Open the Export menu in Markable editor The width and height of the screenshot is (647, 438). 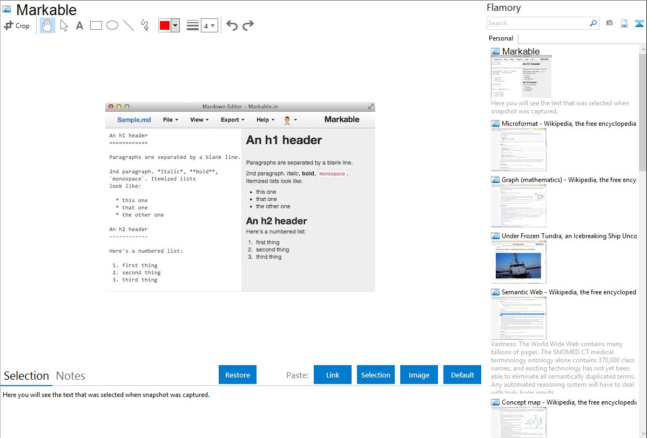click(233, 120)
